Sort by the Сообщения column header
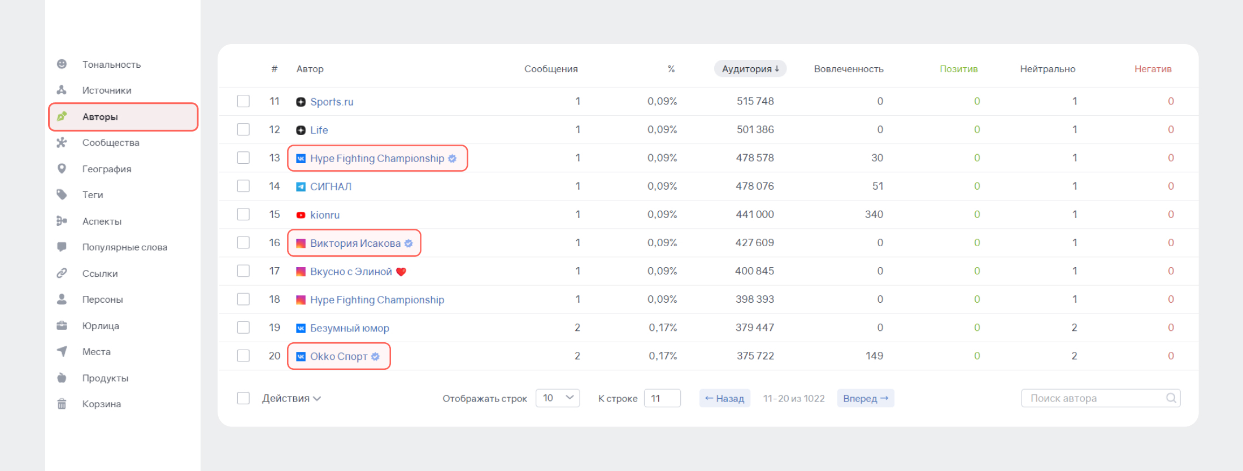 tap(551, 69)
